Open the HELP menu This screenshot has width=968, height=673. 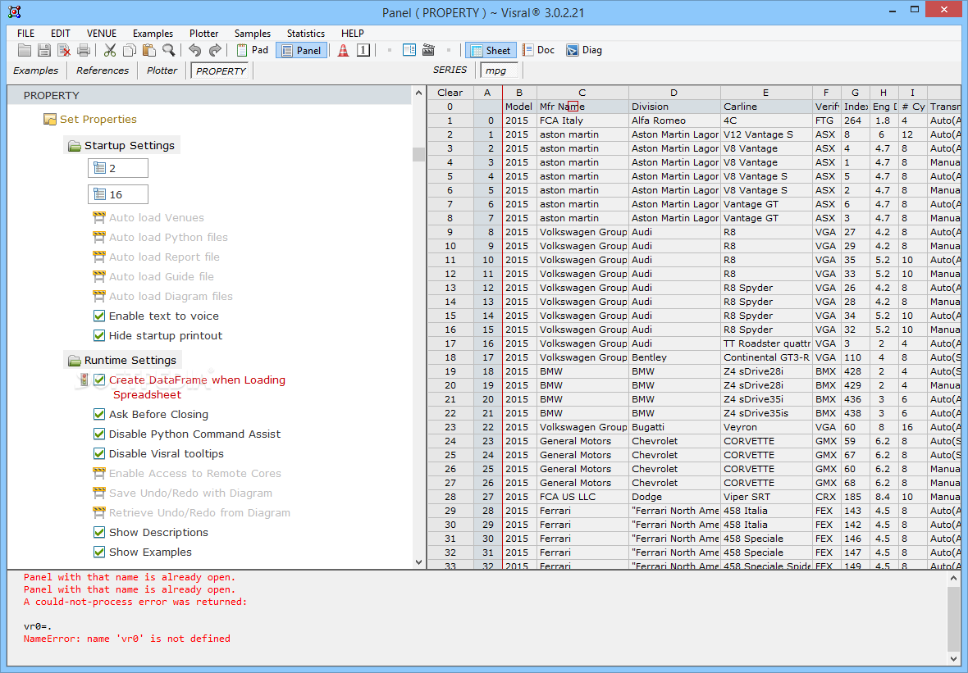coord(353,34)
